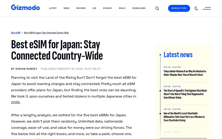The height and width of the screenshot is (139, 222).
Task: Open the OpenAI trial against Elon Musk story
Action: pyautogui.click(x=185, y=94)
